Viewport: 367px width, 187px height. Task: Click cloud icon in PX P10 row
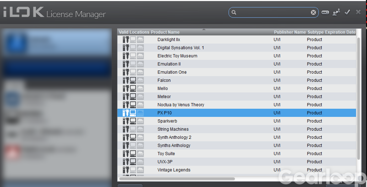point(140,113)
